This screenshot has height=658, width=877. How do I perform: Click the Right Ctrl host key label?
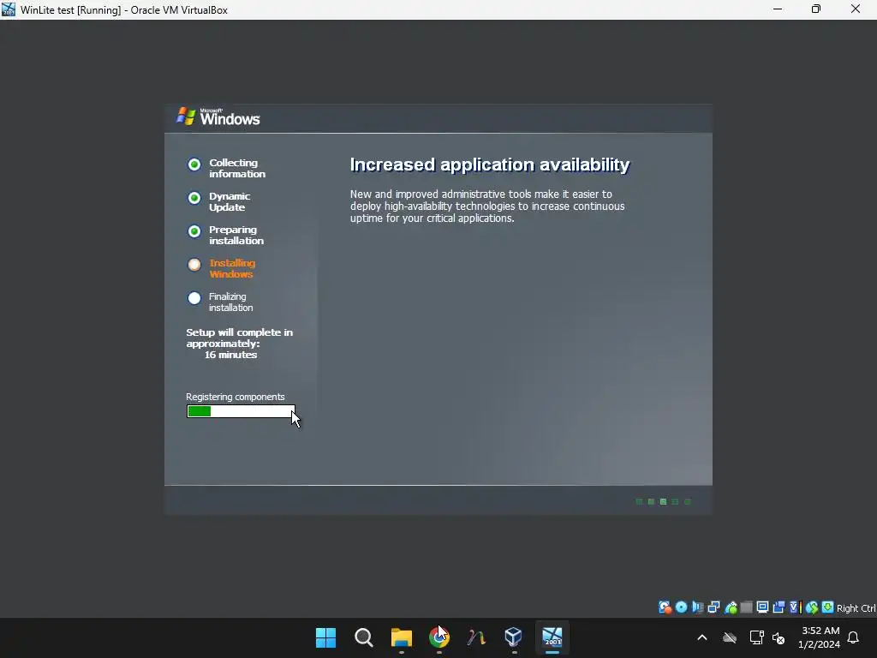coord(856,608)
